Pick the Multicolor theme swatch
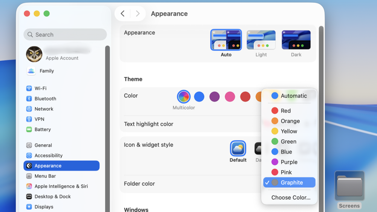Viewport: 377px width, 212px height. [184, 97]
